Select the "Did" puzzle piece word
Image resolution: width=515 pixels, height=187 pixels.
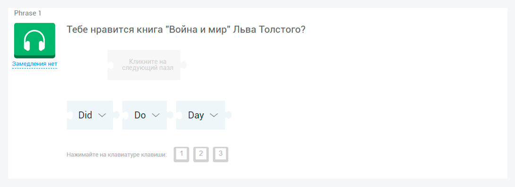(85, 115)
